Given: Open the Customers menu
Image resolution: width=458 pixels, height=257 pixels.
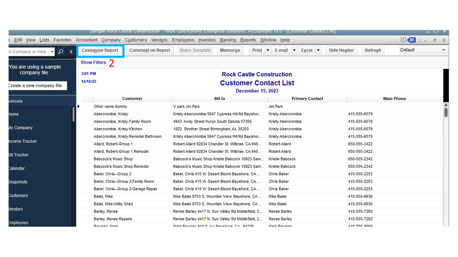Looking at the screenshot, I should (x=136, y=40).
